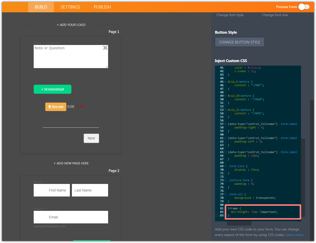Click the expand icon in Note textarea
Image resolution: width=316 pixels, height=243 pixels.
tap(105, 48)
